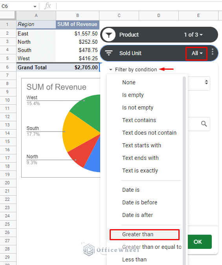Click the 'Product' slicer label

click(129, 35)
